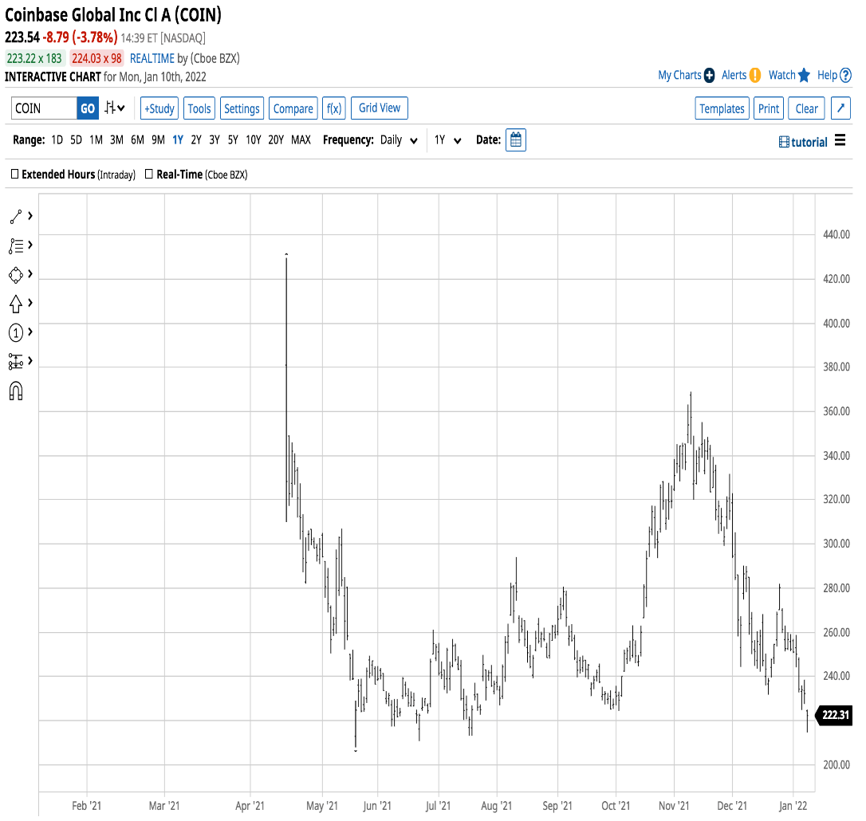Click the tutorial film icon
This screenshot has width=866, height=821.
[784, 142]
